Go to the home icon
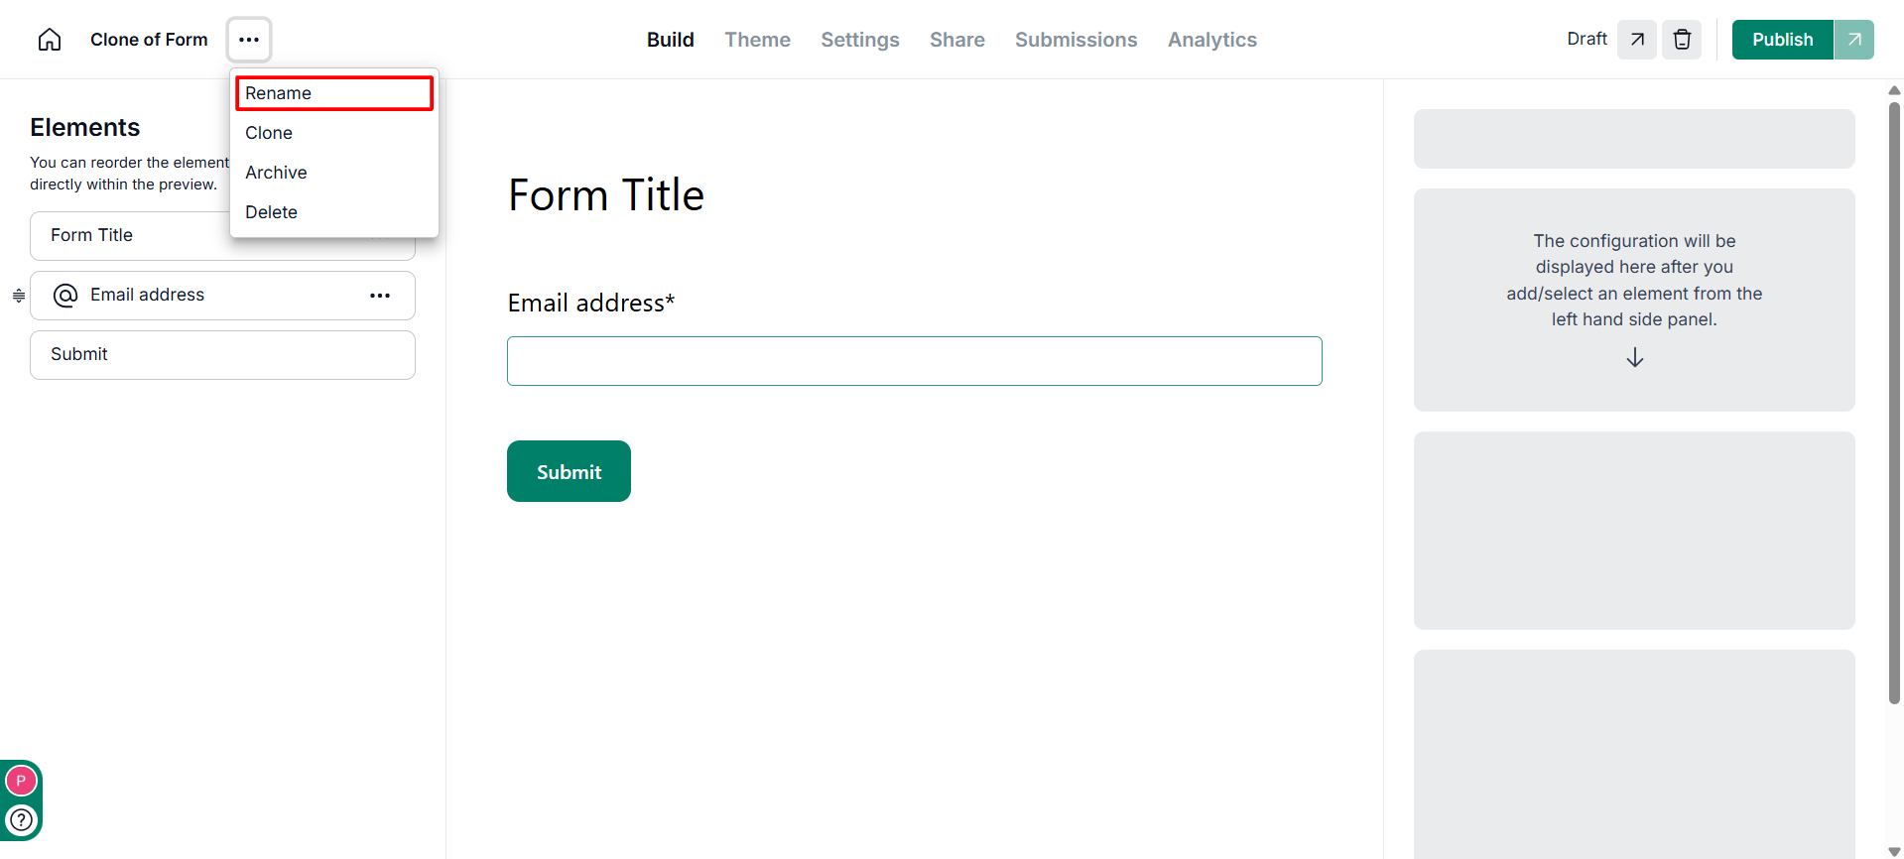 point(50,40)
